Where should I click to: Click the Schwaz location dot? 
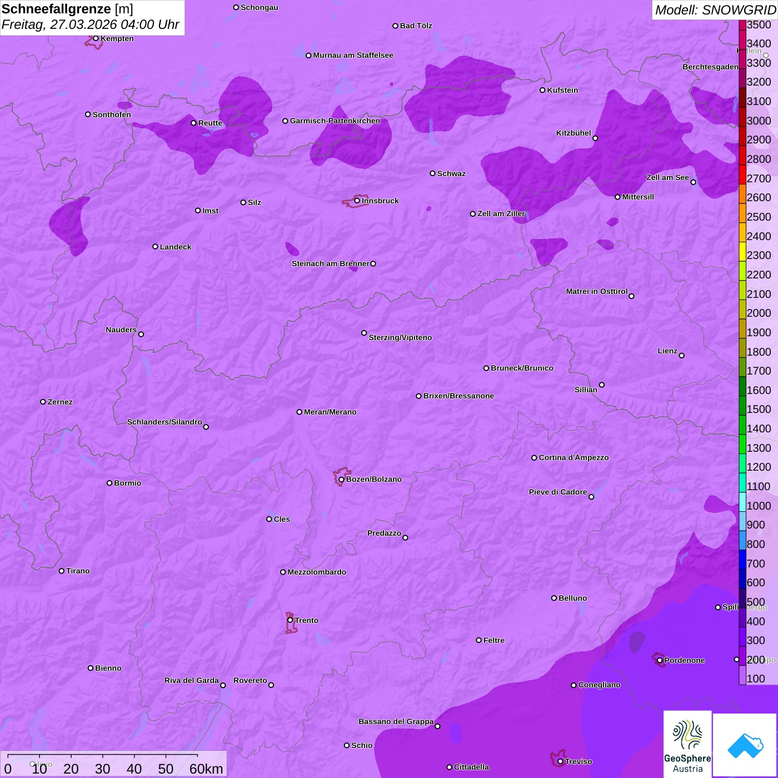coord(432,173)
